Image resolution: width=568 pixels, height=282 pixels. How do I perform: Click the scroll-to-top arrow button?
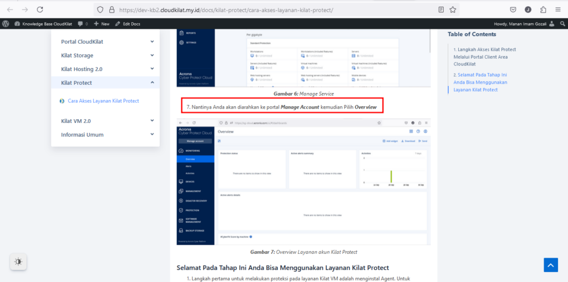550,265
